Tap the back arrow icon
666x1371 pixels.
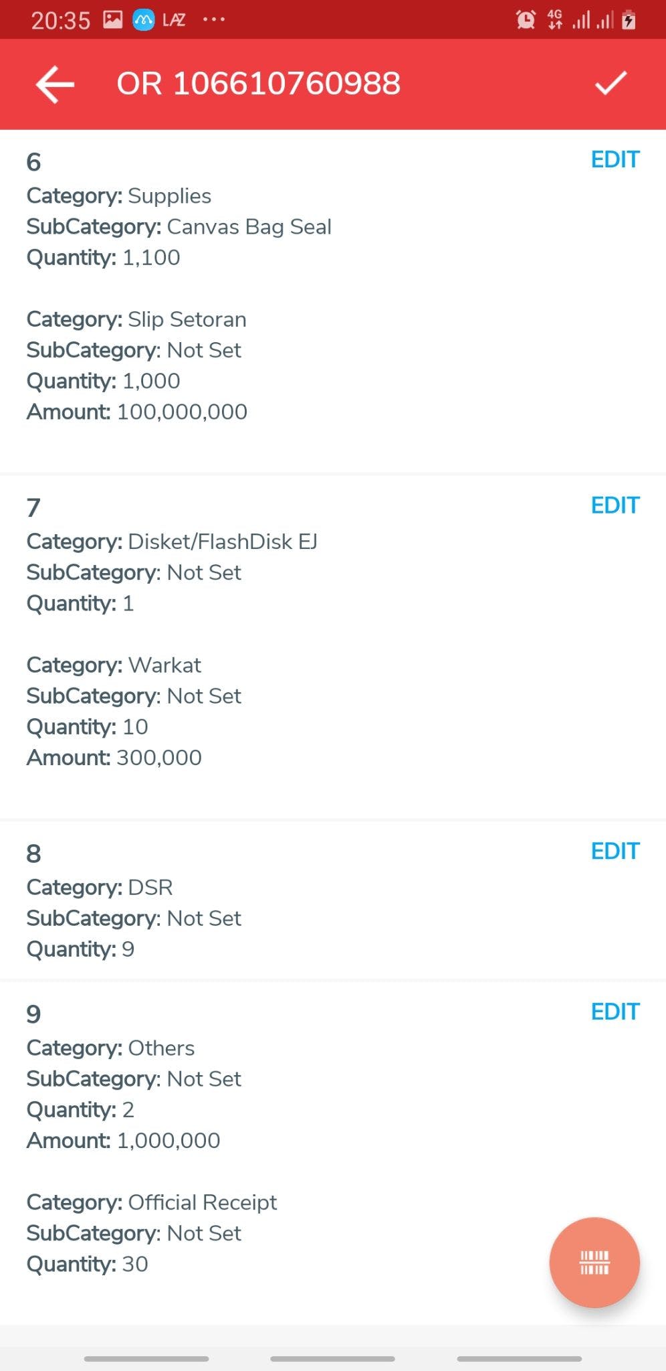(x=55, y=84)
